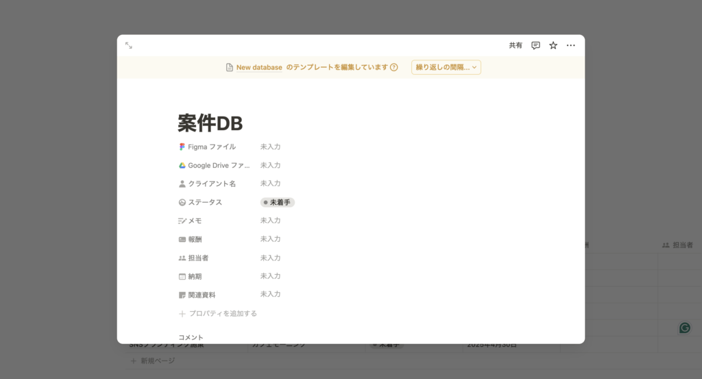Viewport: 702px width, 379px height.
Task: Click the 案件DB page title
Action: coord(210,123)
